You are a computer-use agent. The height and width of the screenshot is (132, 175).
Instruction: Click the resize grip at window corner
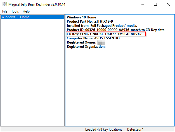pos(173,130)
